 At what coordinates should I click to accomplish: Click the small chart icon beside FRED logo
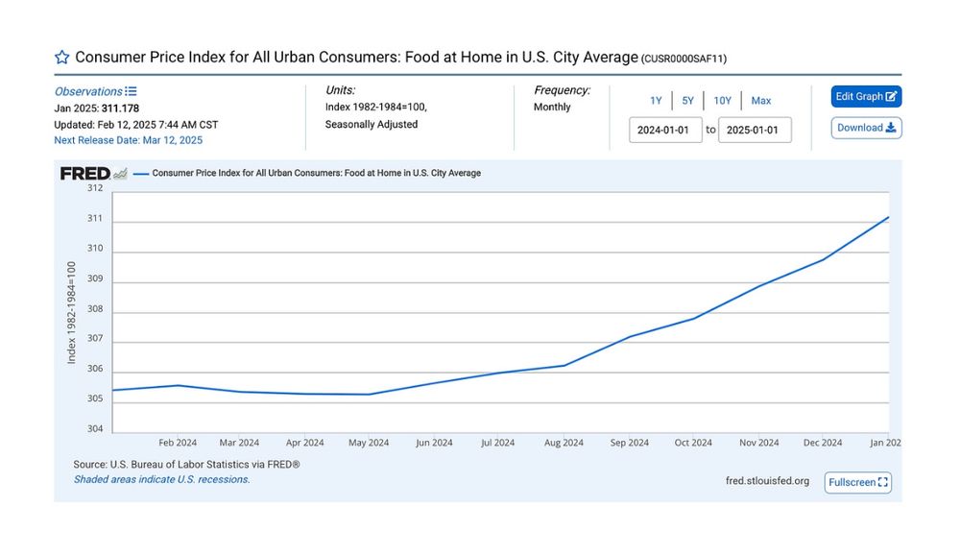point(120,174)
